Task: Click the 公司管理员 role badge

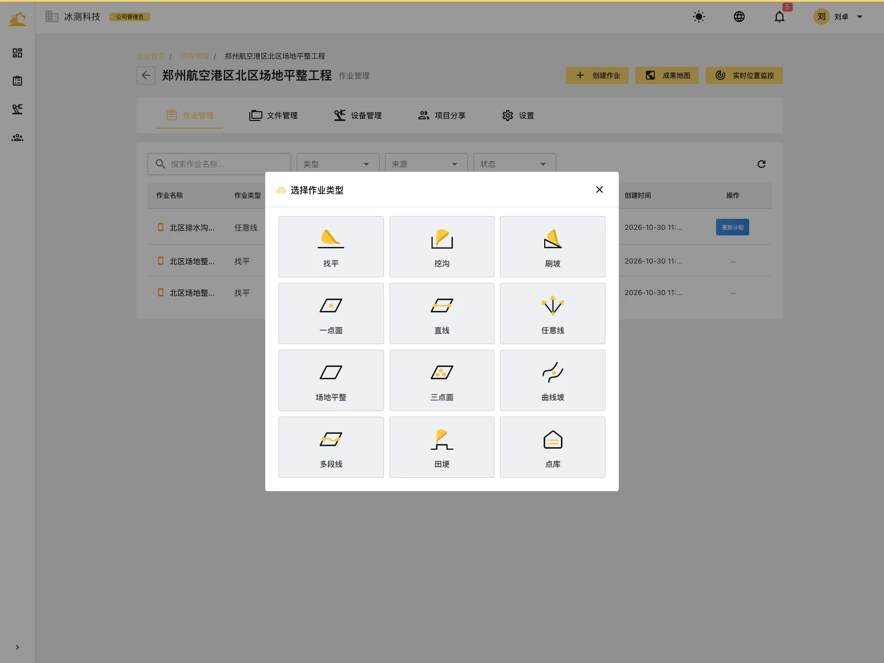Action: 130,17
